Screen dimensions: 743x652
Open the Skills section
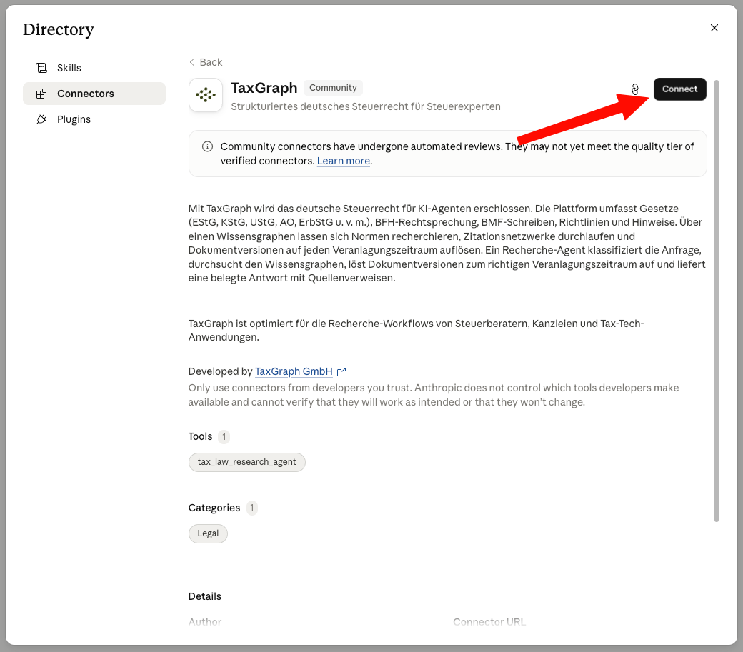[x=94, y=68]
